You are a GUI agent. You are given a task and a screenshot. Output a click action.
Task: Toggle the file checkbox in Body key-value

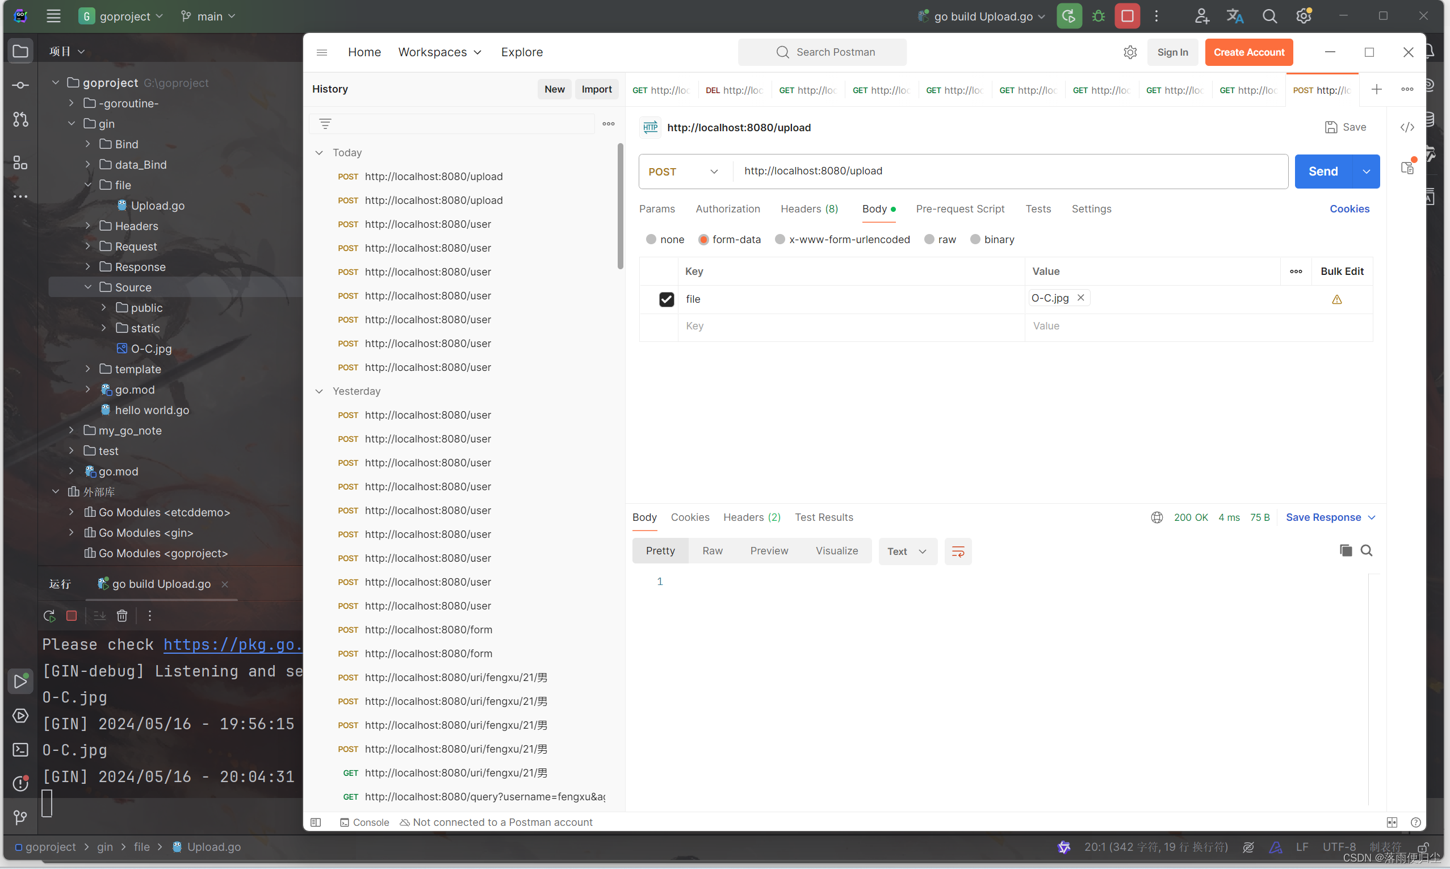[665, 299]
